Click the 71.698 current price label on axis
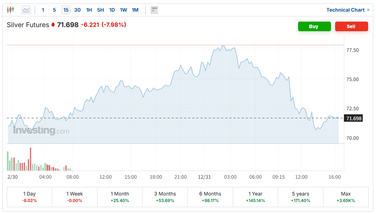 (x=353, y=119)
